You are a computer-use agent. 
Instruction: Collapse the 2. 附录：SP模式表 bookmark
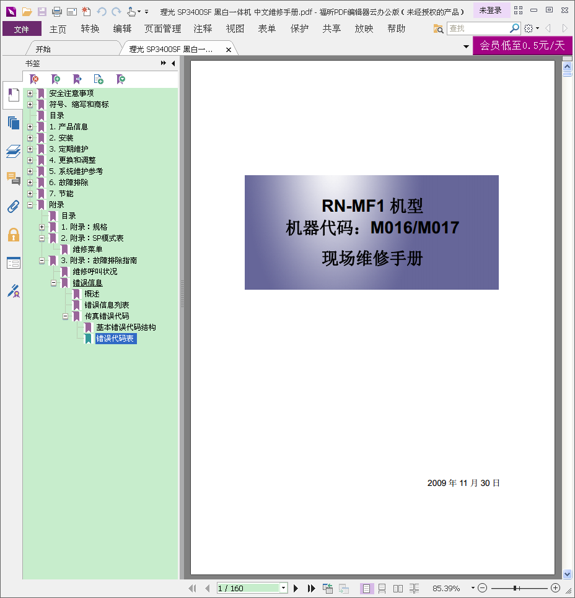click(x=42, y=238)
